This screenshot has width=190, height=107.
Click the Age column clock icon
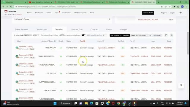(x=84, y=41)
